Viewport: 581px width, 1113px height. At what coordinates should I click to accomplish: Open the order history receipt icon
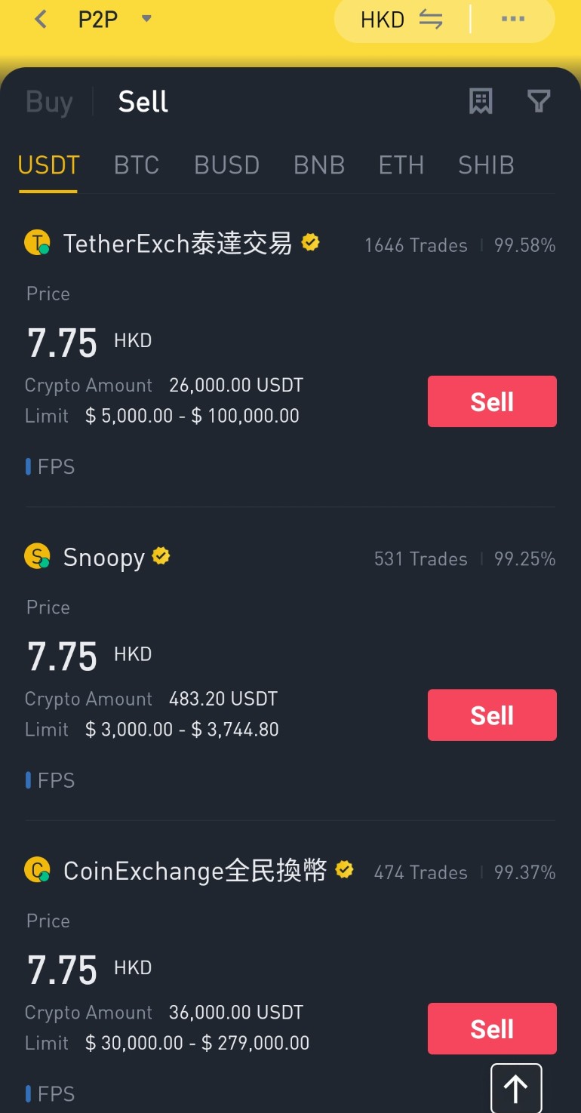481,101
